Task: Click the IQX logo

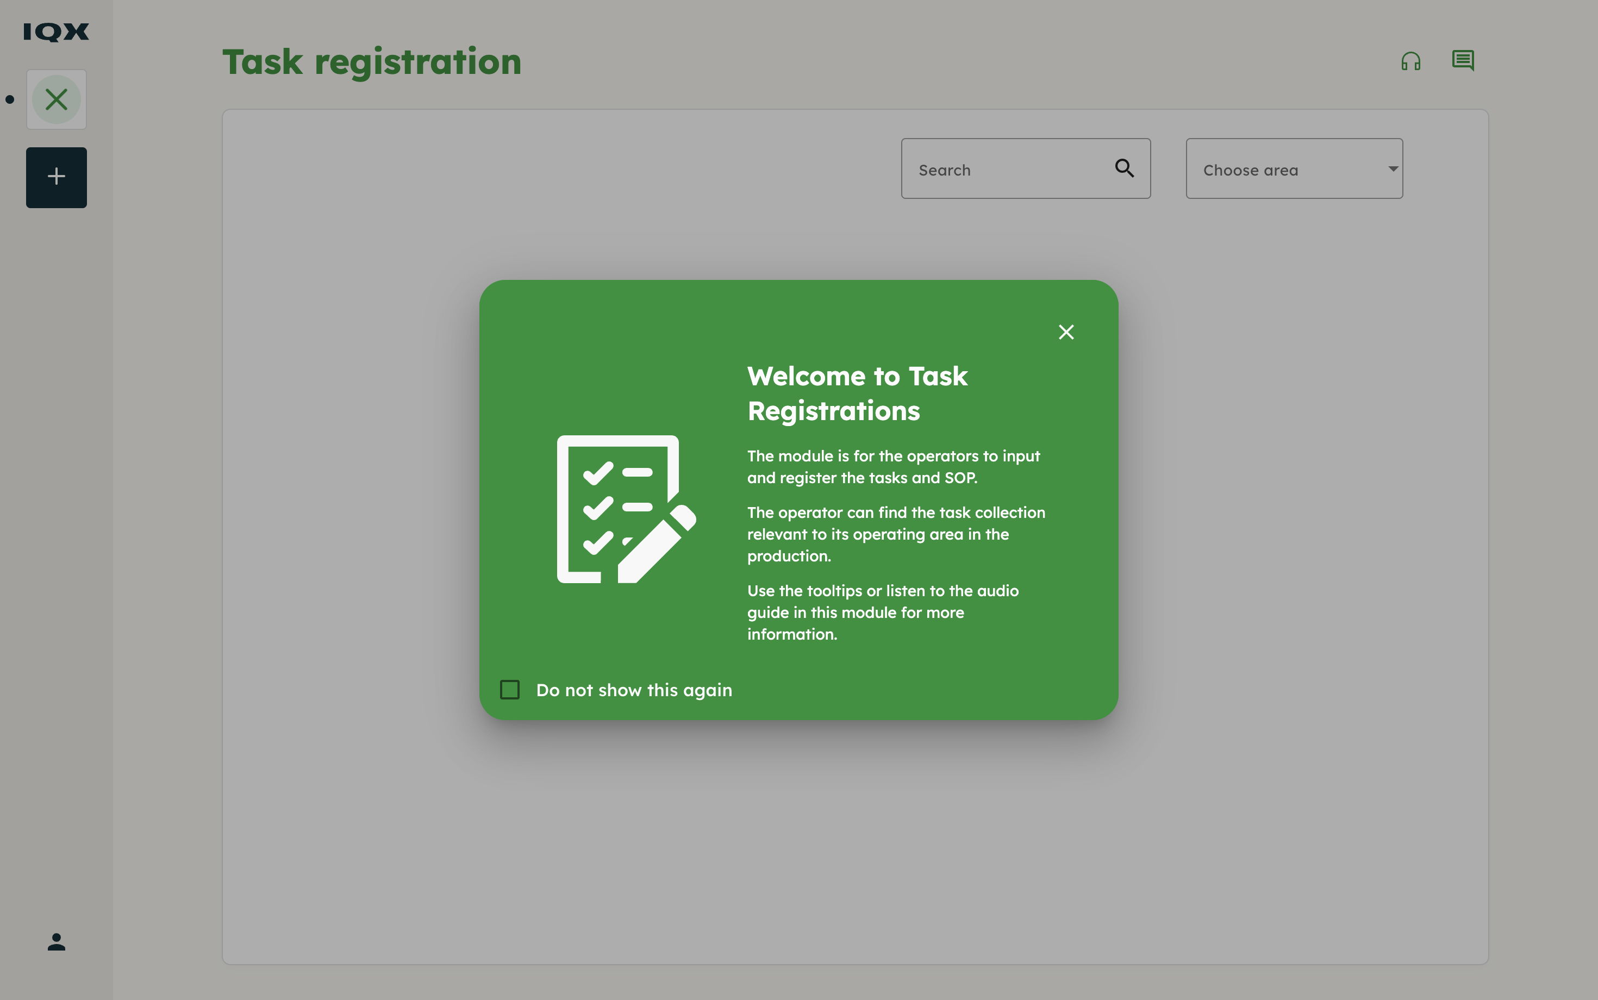Action: coord(56,32)
